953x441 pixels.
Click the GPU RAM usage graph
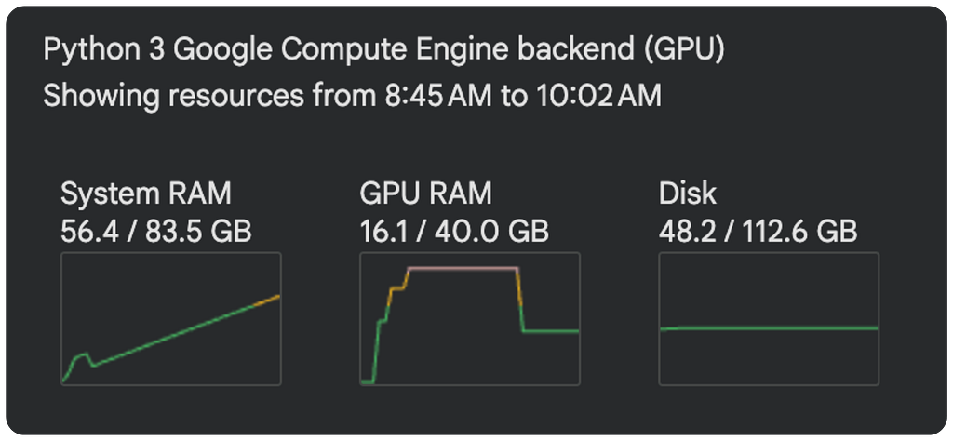point(470,319)
